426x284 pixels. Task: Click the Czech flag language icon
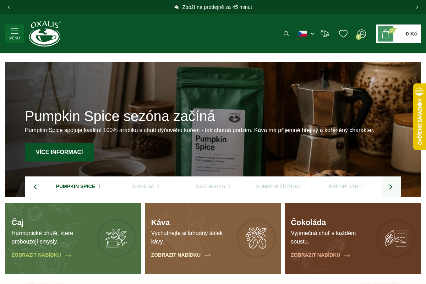click(x=303, y=34)
